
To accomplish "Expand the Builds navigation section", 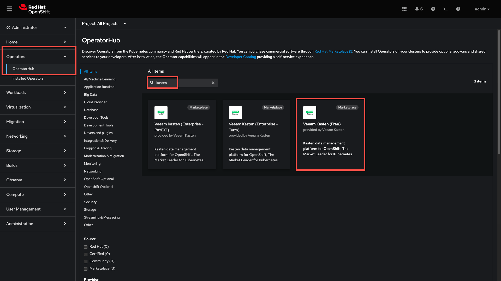I will (38, 165).
